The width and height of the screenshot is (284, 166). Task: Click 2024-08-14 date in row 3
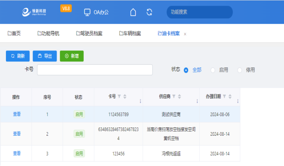[x=220, y=154]
